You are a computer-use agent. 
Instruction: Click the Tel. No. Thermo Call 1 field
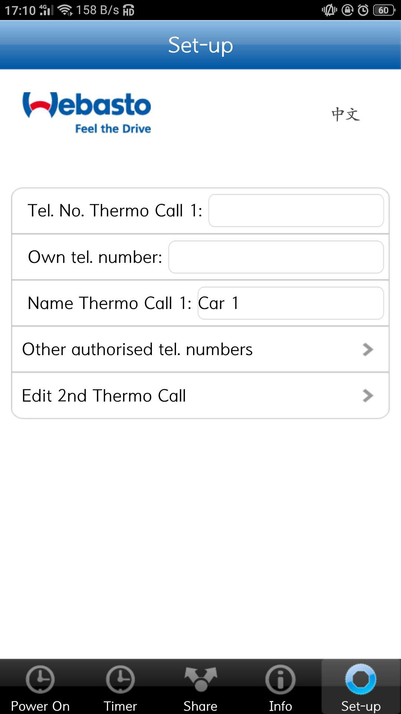tap(296, 211)
